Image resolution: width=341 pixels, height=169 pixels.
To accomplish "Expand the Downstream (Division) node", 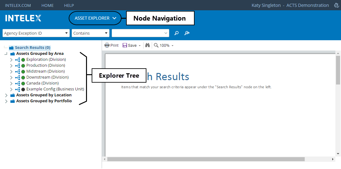I will 11,78.
